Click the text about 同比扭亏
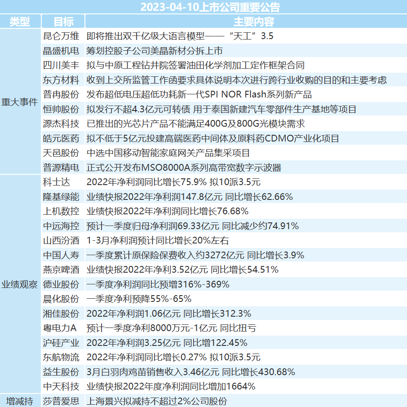The width and height of the screenshot is (407, 407). click(x=171, y=328)
